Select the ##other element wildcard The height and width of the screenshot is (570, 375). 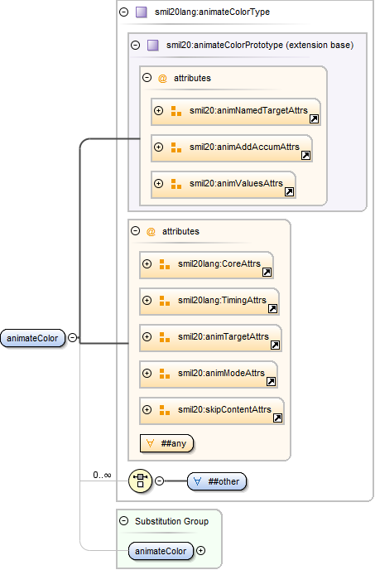point(217,481)
